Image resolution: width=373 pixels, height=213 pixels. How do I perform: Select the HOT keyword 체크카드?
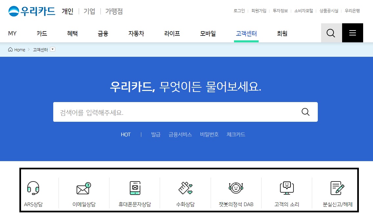(x=236, y=135)
